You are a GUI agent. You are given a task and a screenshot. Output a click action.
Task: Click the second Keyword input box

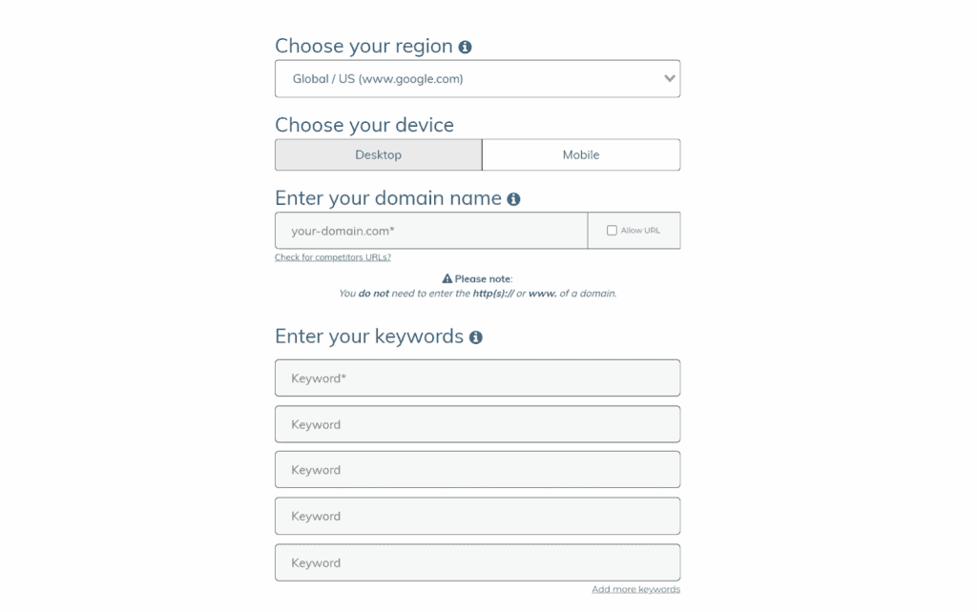coord(477,424)
